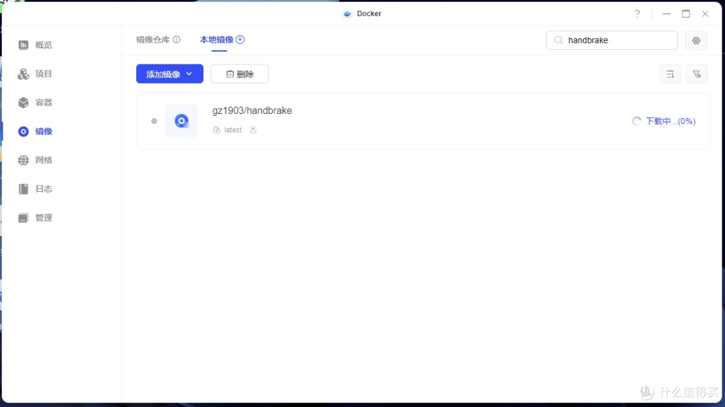Maximize the Docker window

tap(685, 14)
